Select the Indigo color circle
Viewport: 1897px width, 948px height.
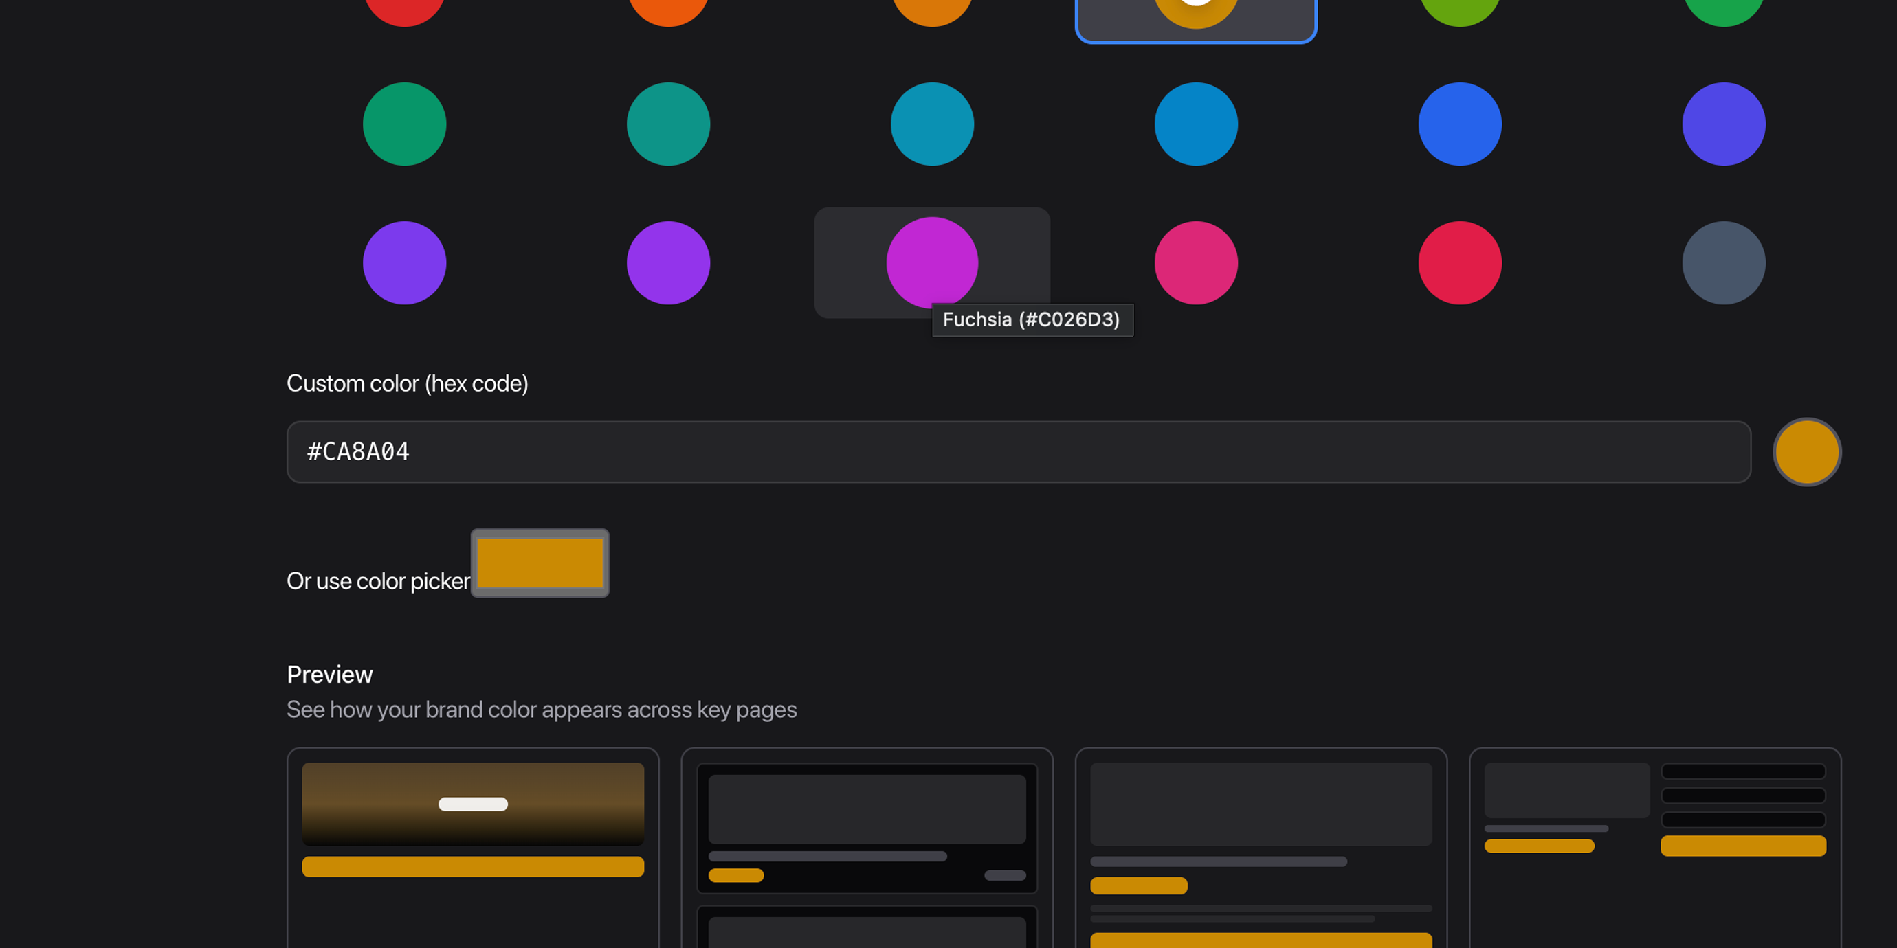[x=1723, y=124]
